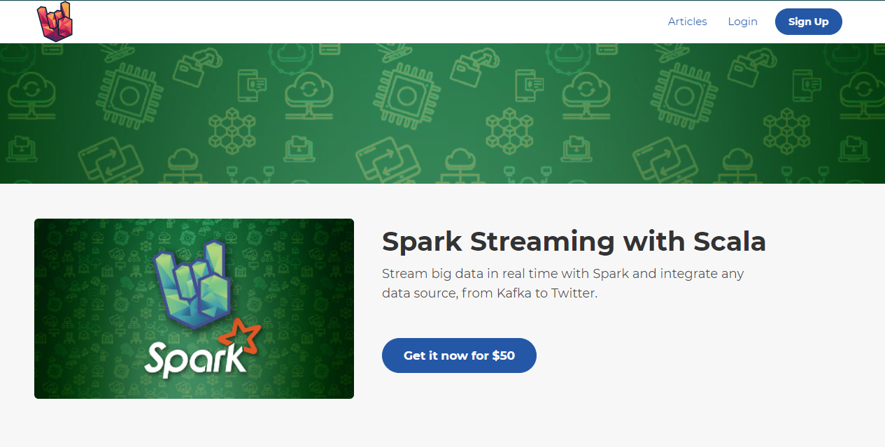Click the cloud sync icon right of the center chip

coord(585,94)
